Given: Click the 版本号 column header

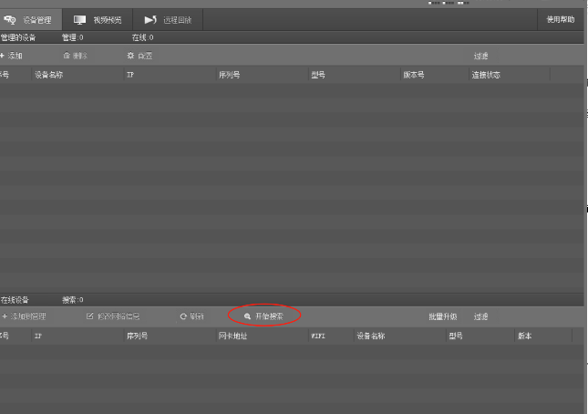Looking at the screenshot, I should pyautogui.click(x=413, y=75).
